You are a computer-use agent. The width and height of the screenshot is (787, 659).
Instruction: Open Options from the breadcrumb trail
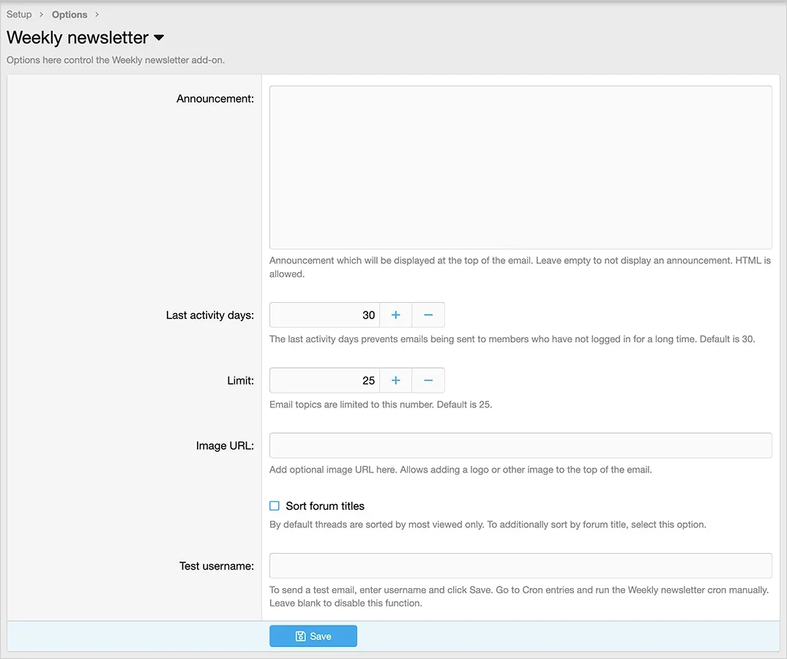pyautogui.click(x=70, y=15)
